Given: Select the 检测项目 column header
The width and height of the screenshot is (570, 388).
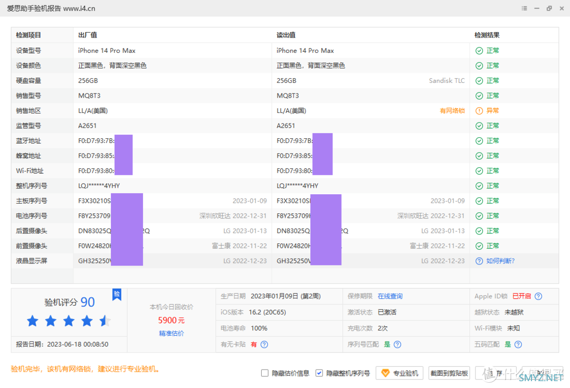Looking at the screenshot, I should (x=28, y=35).
